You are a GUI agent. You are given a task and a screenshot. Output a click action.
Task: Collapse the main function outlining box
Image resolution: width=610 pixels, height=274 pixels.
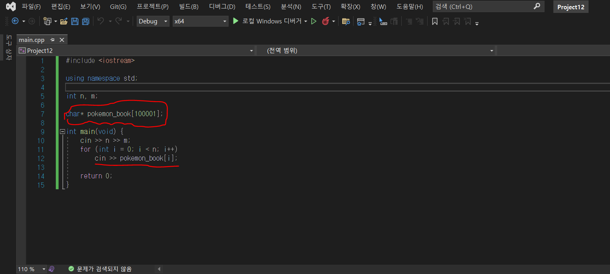coord(62,132)
